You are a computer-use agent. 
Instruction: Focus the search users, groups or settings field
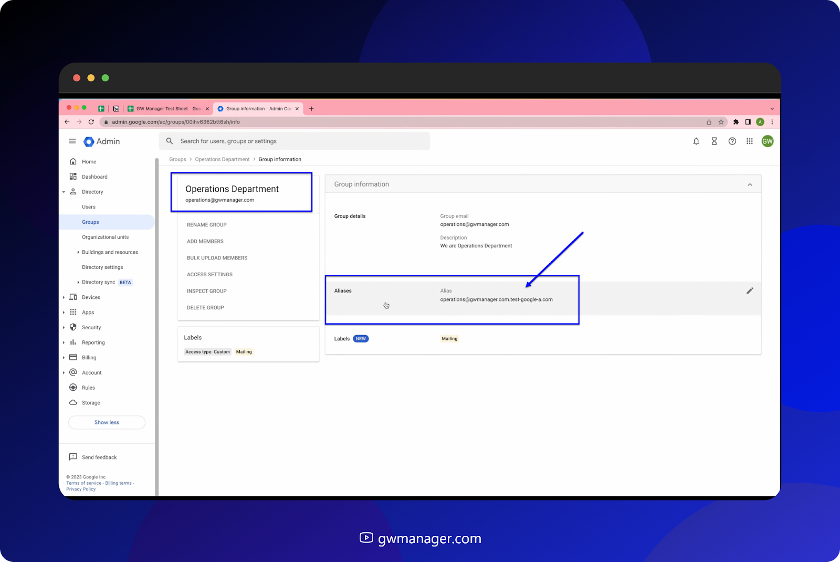[x=295, y=141]
